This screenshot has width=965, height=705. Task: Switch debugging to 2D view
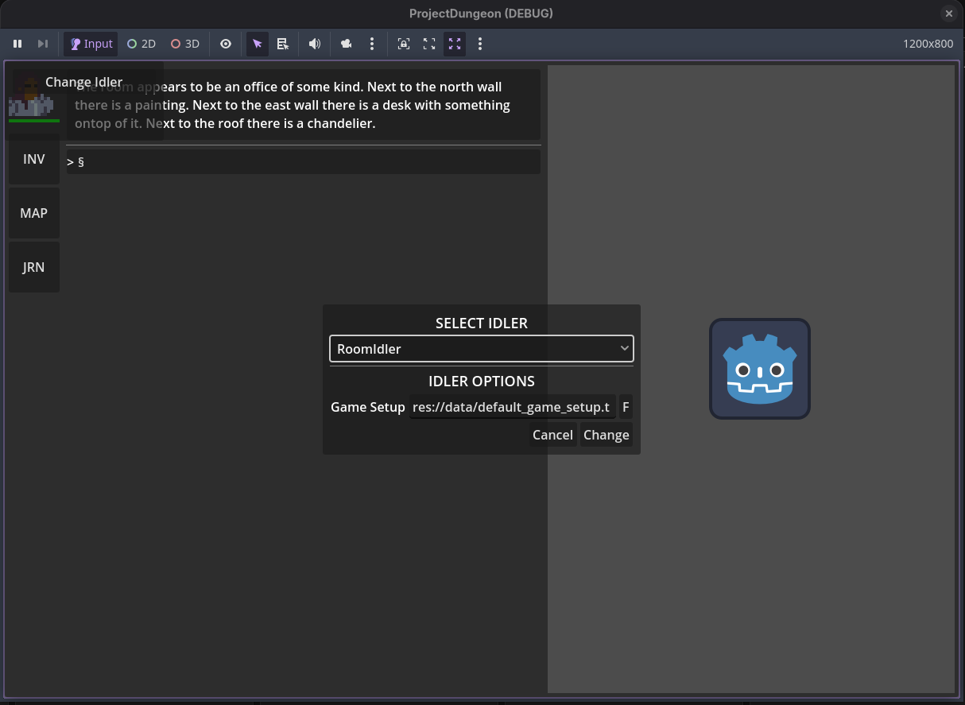click(x=141, y=44)
